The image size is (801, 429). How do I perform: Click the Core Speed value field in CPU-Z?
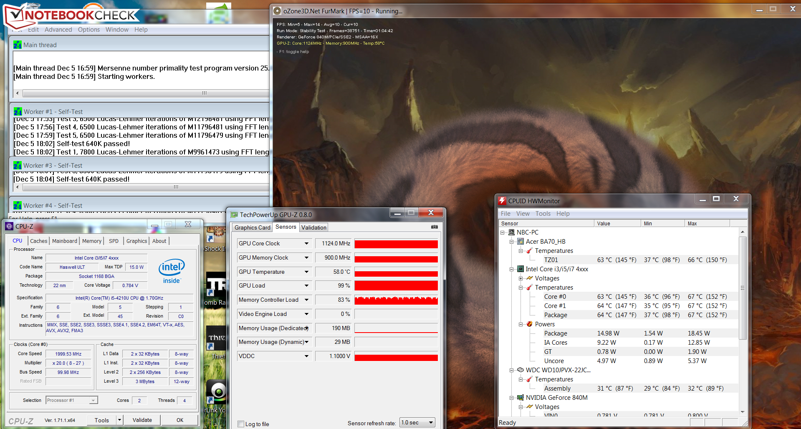tap(68, 353)
